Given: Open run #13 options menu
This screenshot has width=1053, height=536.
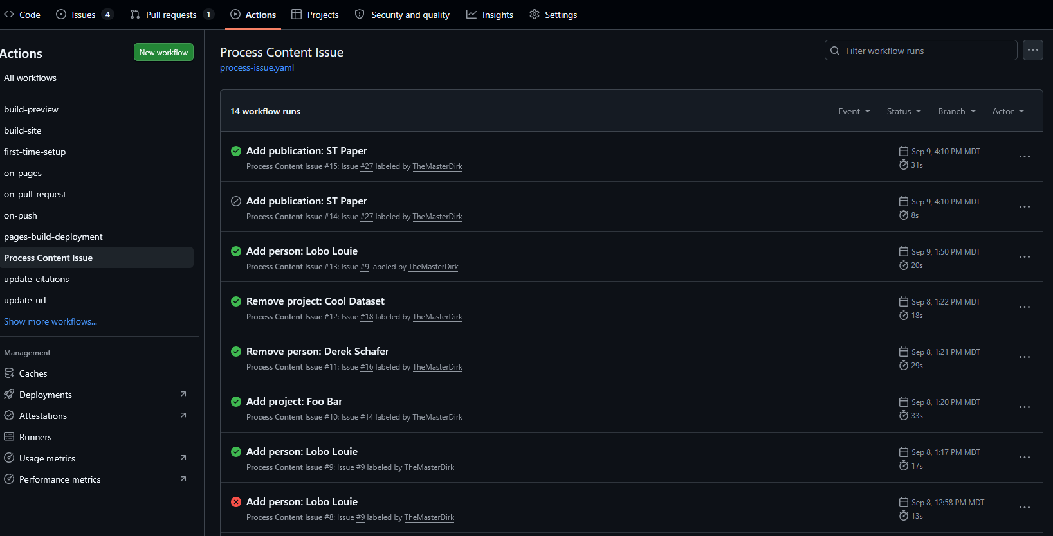Looking at the screenshot, I should click(x=1025, y=257).
